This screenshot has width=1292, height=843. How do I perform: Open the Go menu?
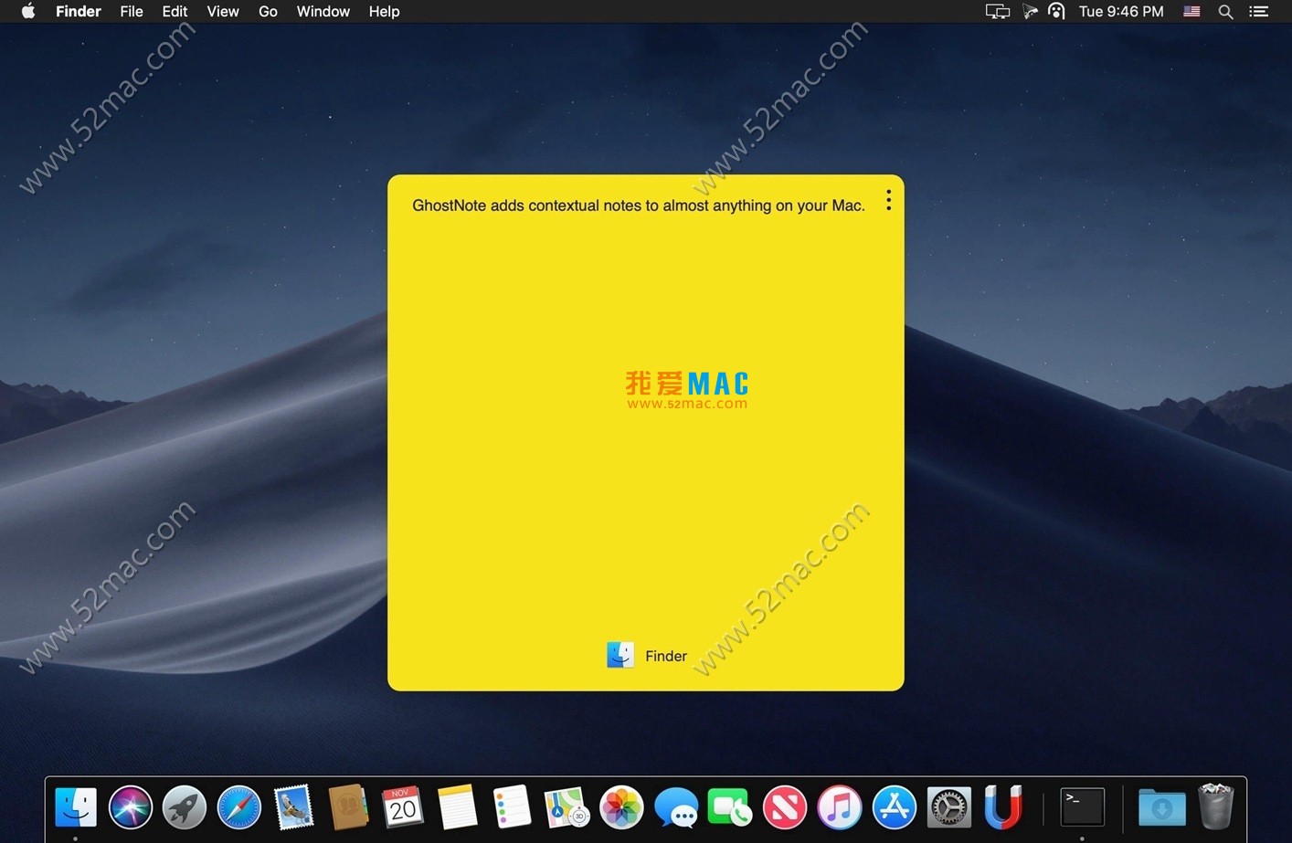pyautogui.click(x=268, y=11)
